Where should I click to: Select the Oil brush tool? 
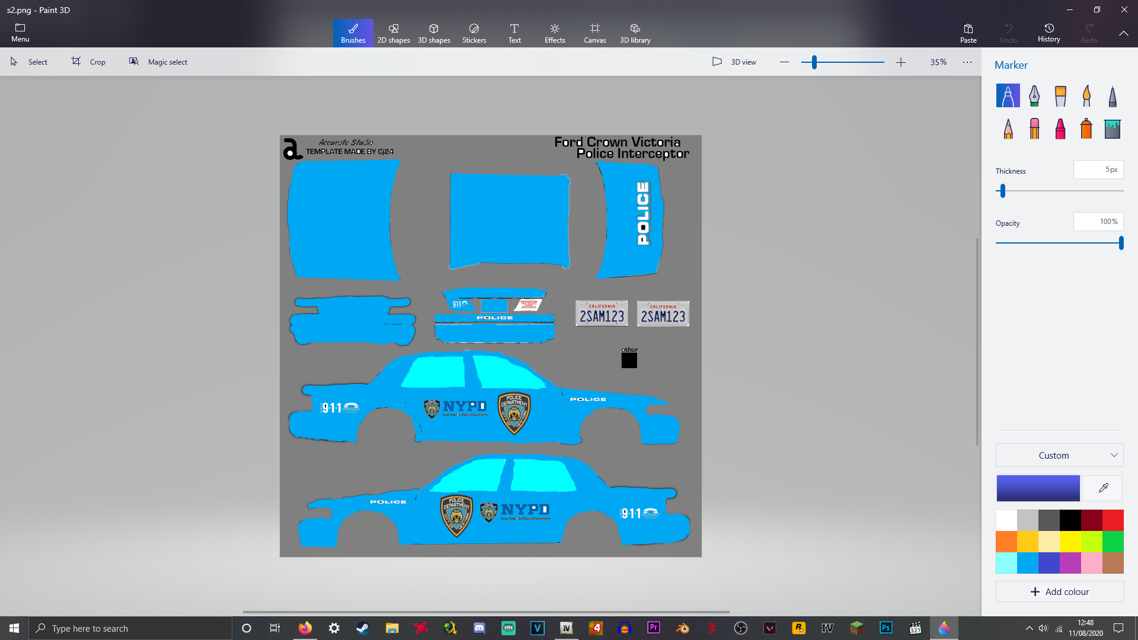(1060, 96)
